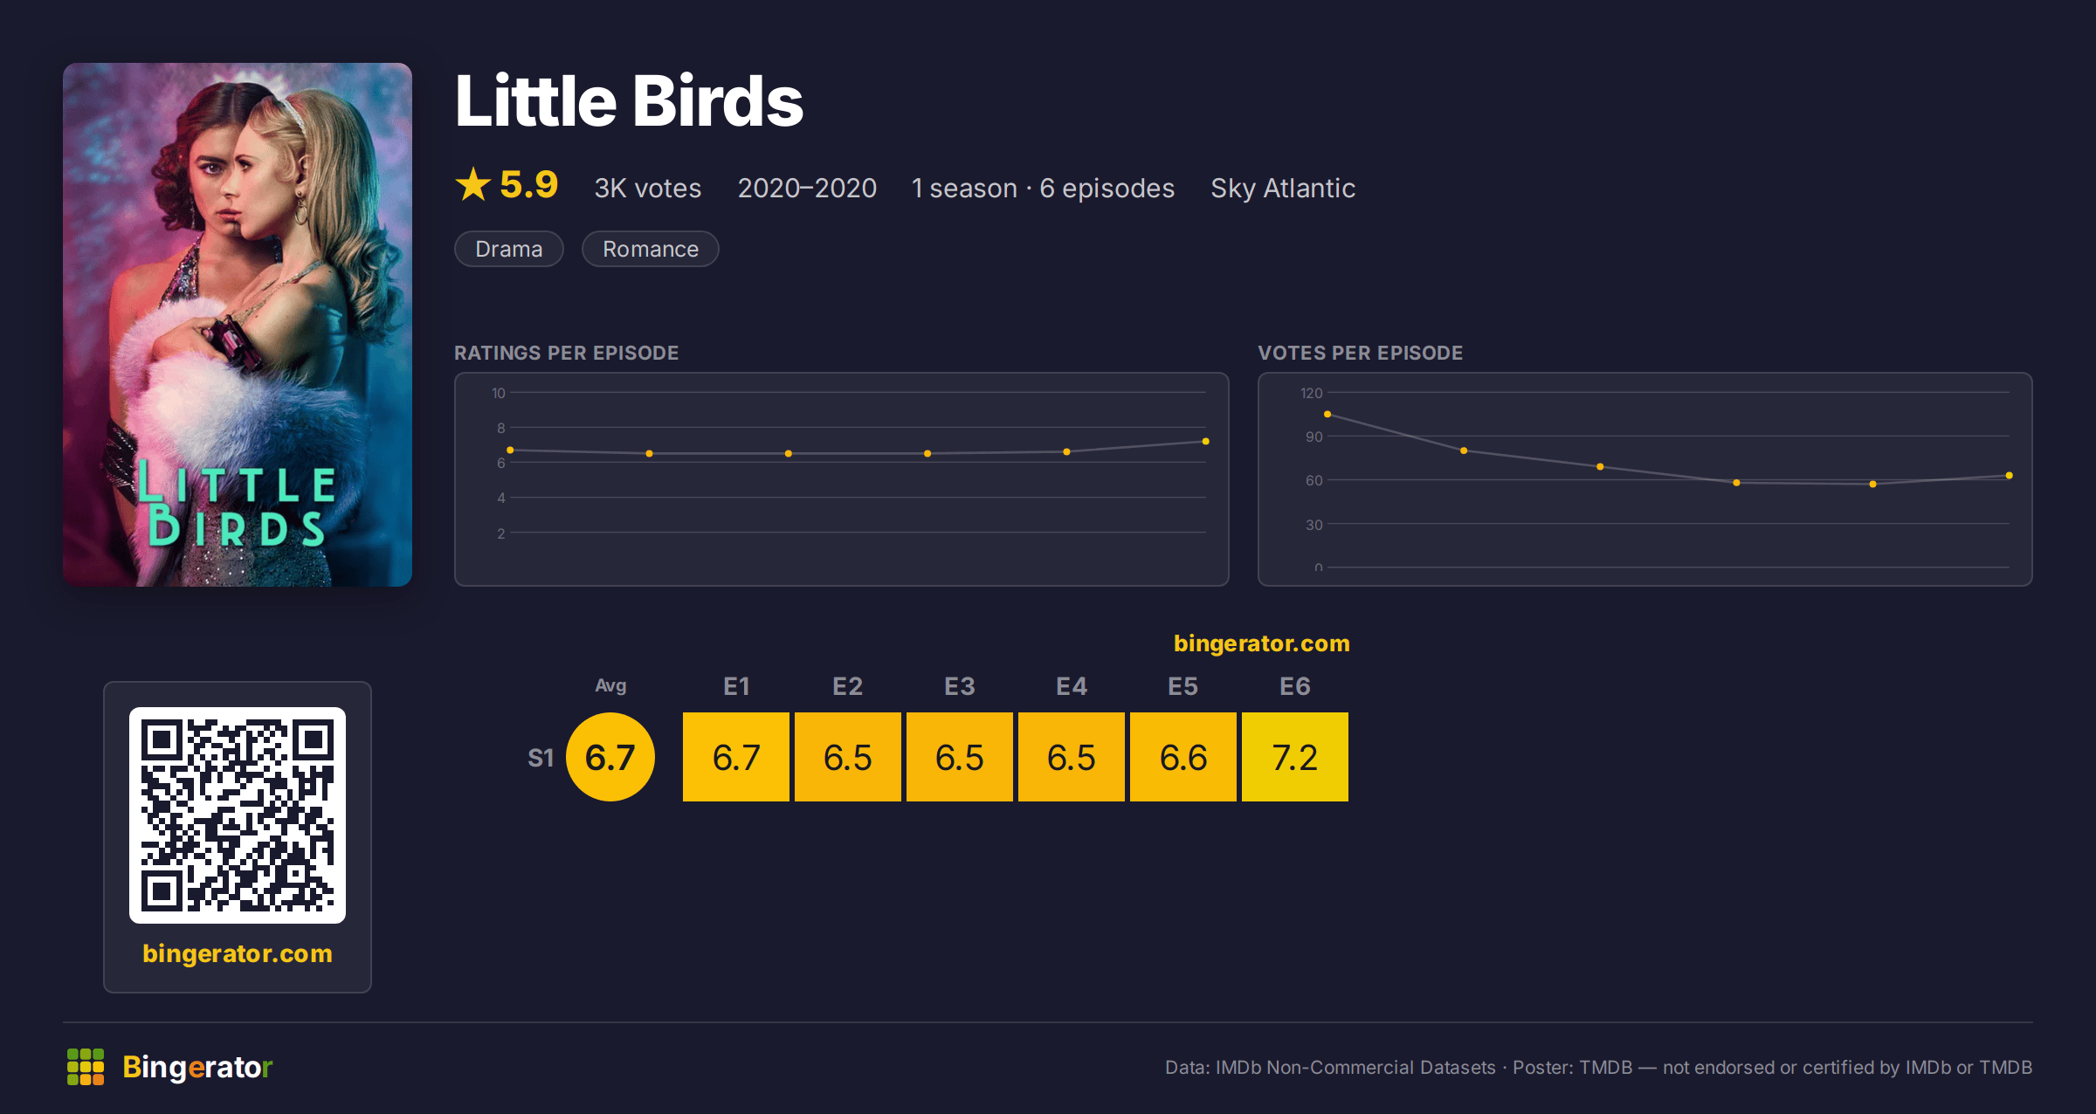The height and width of the screenshot is (1114, 2096).
Task: Open the bingerator.com link under the QR code
Action: [238, 953]
